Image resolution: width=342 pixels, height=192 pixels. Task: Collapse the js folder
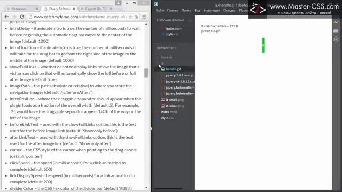pyautogui.click(x=158, y=63)
